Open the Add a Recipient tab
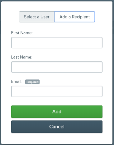The height and width of the screenshot is (145, 114). click(74, 17)
